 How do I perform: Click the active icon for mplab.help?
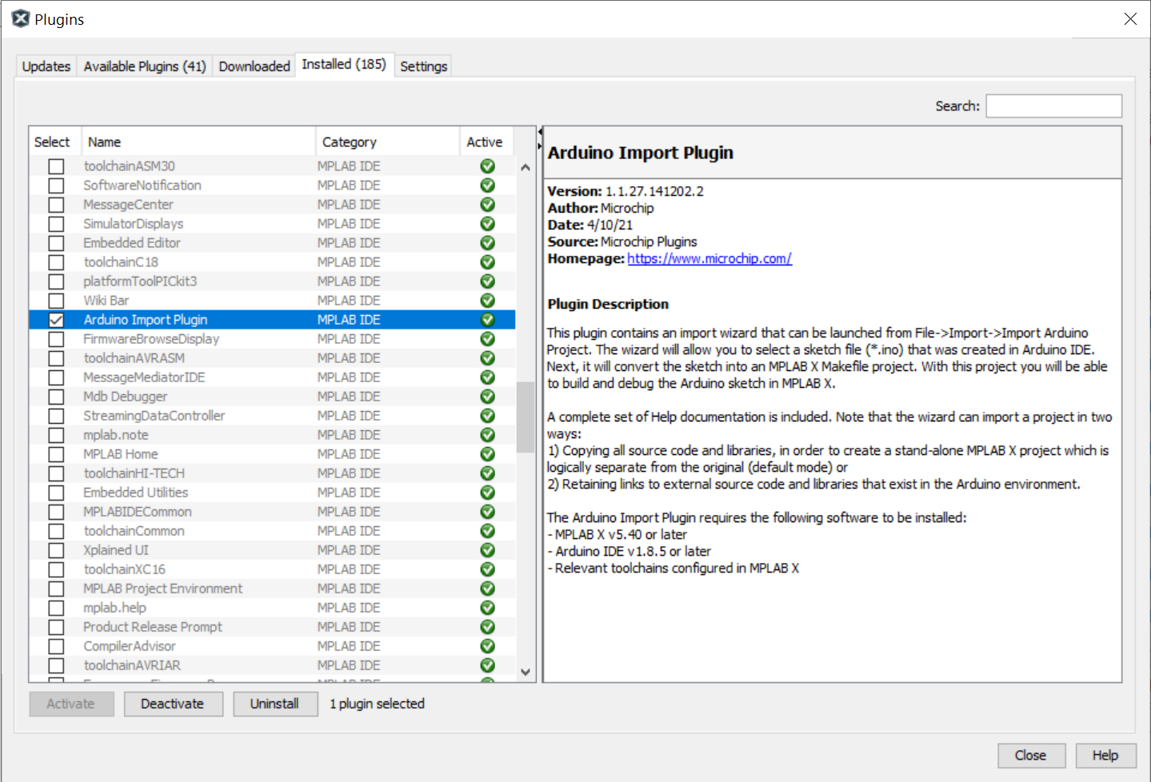tap(487, 608)
